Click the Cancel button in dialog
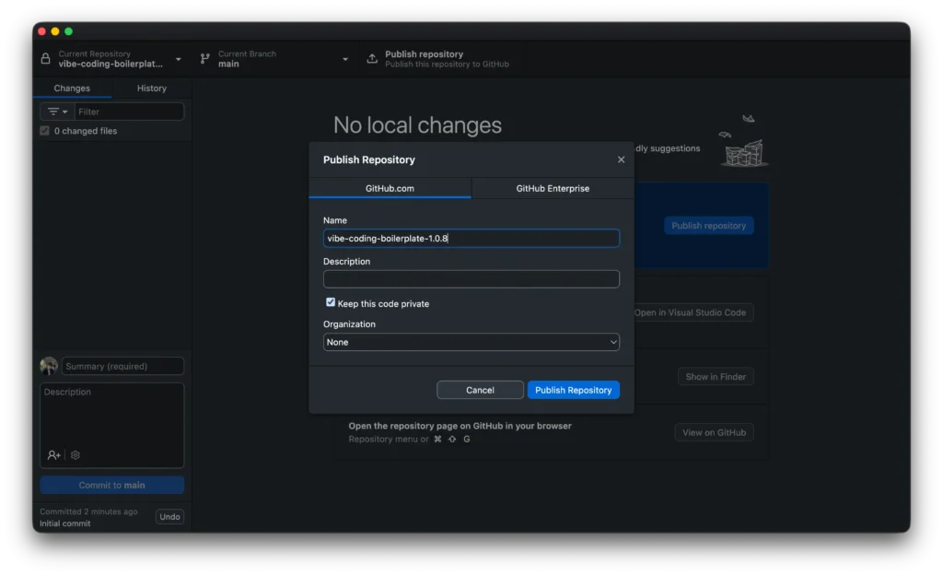This screenshot has width=943, height=576. click(480, 390)
